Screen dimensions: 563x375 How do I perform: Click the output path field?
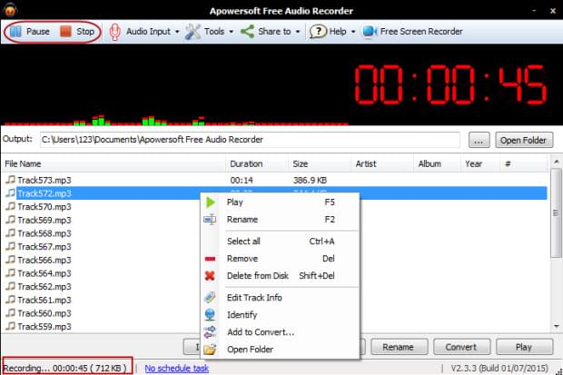250,139
